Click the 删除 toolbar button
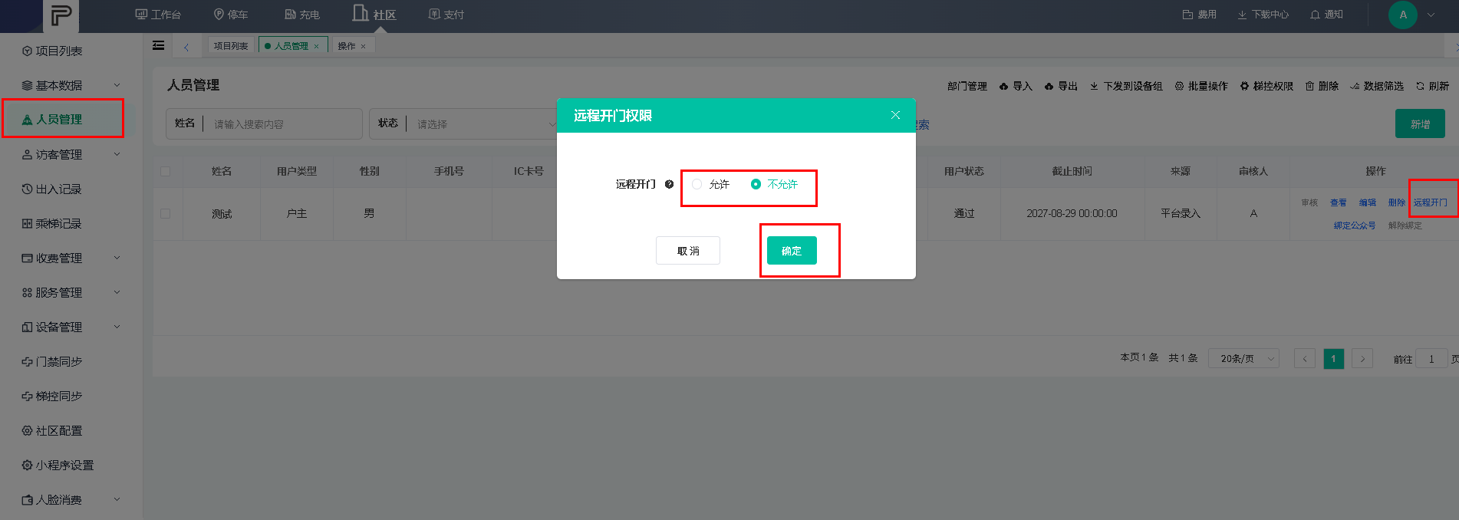1459x520 pixels. [x=1322, y=86]
